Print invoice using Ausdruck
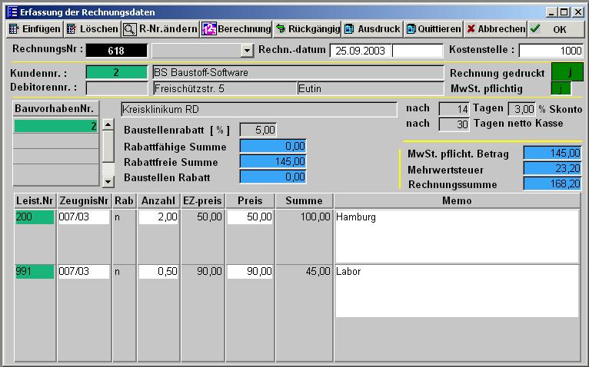This screenshot has width=589, height=367. click(x=372, y=29)
